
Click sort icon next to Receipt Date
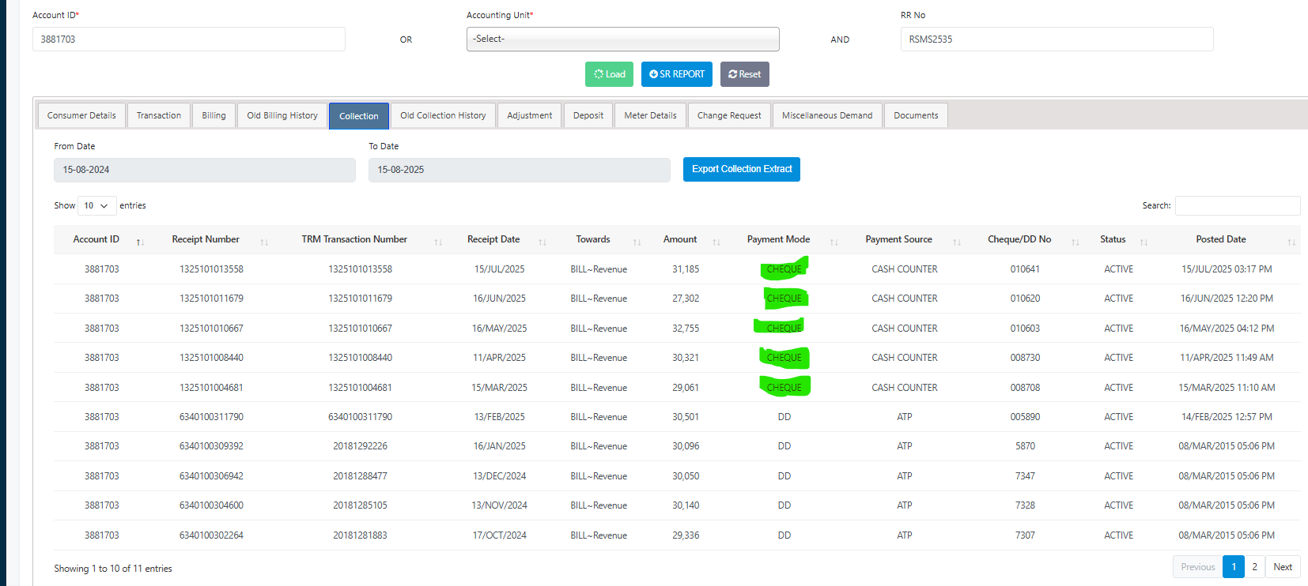[x=542, y=242]
